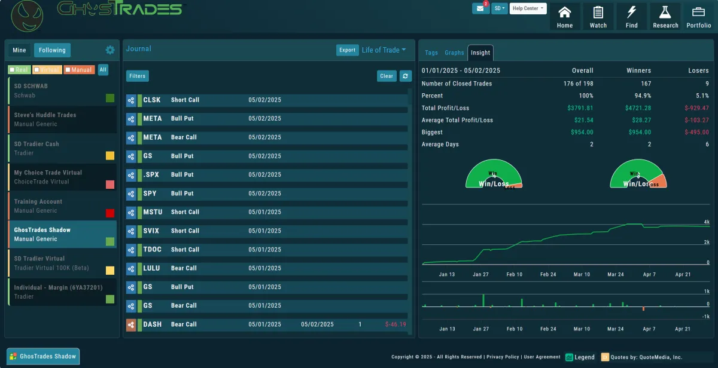Open the User Agreement link
Viewport: 718px width, 368px height.
tap(541, 357)
